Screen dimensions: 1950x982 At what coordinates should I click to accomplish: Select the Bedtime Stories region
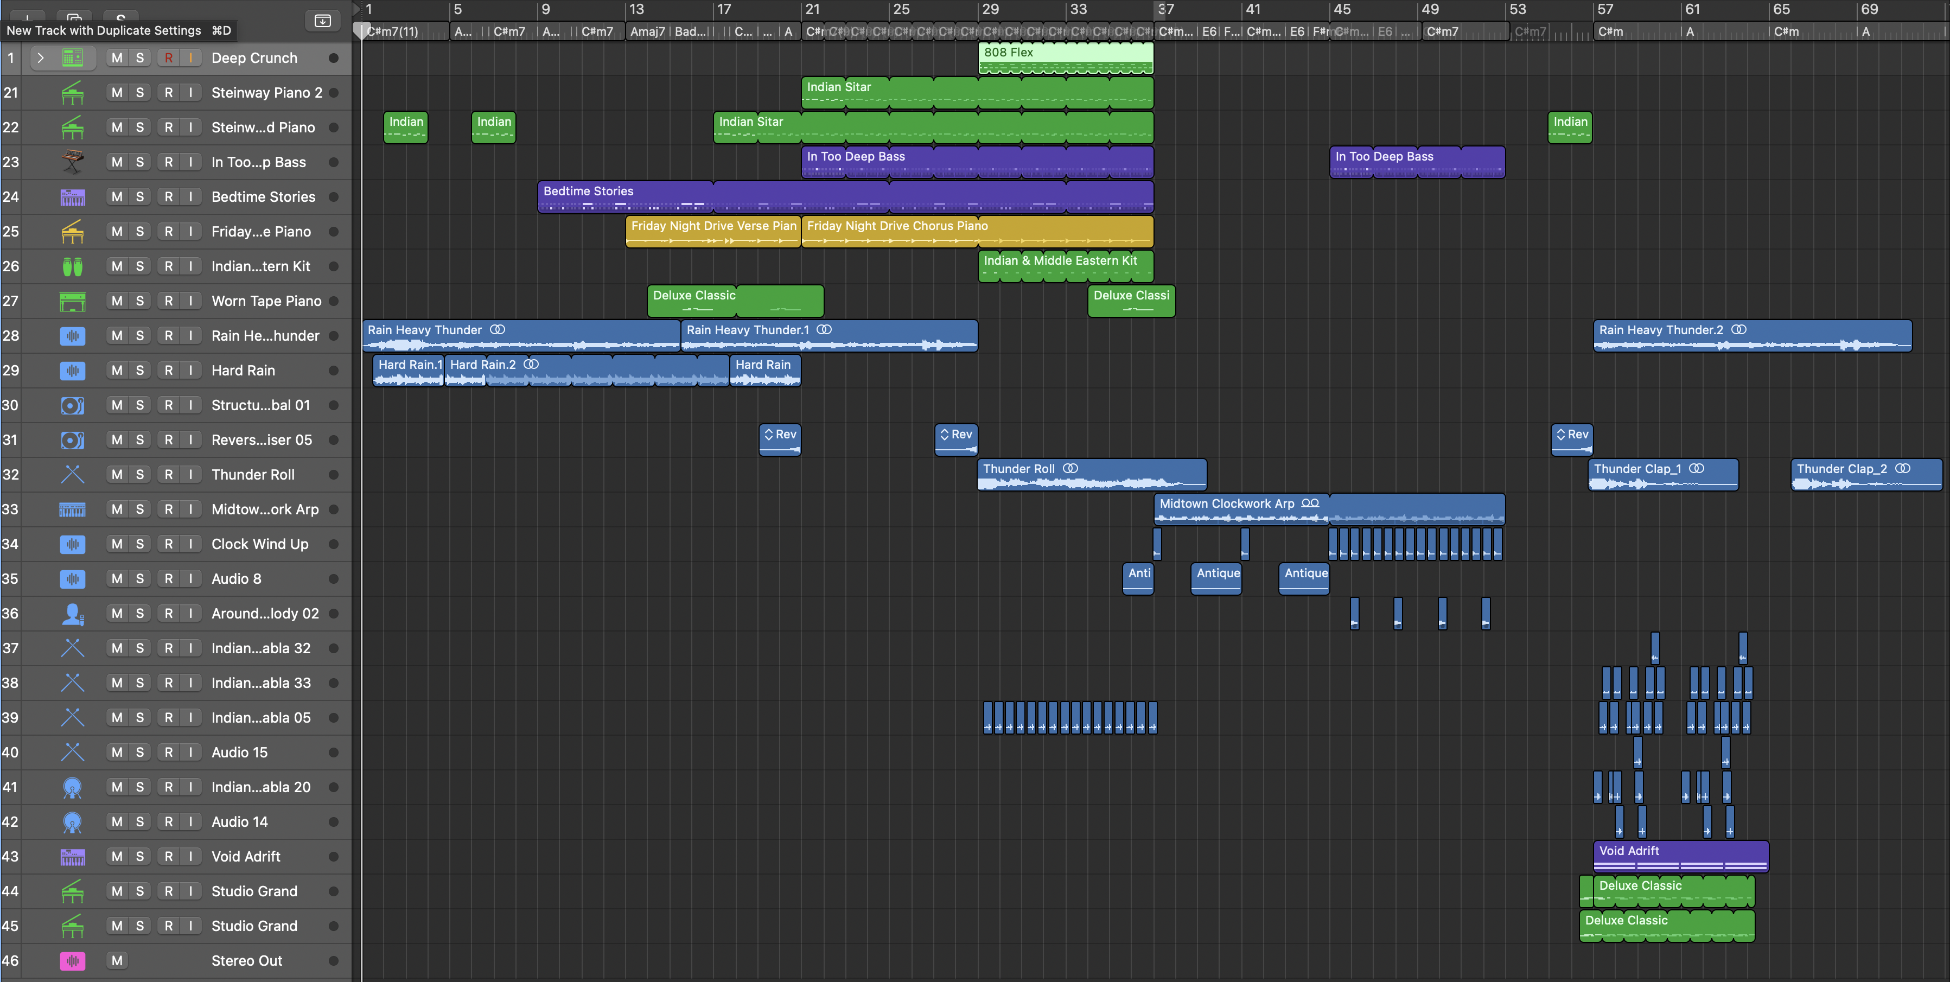click(x=845, y=197)
